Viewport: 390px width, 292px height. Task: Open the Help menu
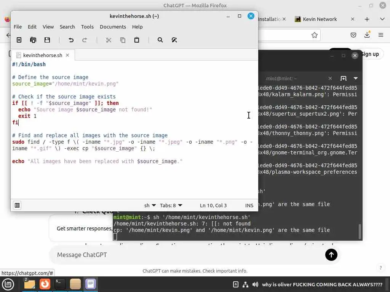coord(137,27)
